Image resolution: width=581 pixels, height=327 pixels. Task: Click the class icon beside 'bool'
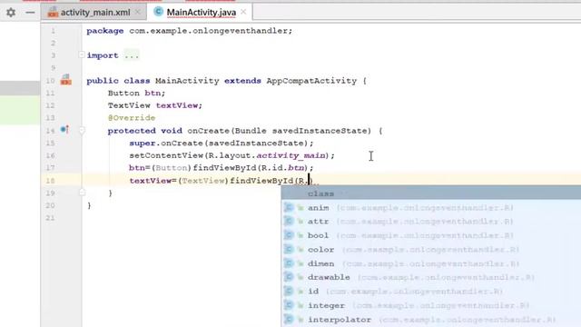[289, 235]
